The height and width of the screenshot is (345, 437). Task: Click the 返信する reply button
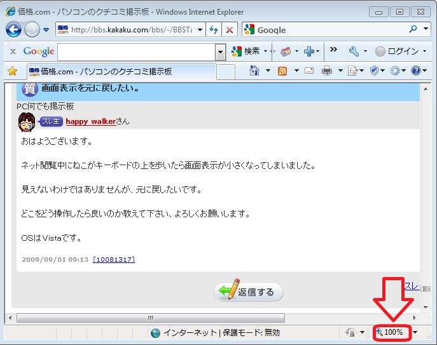(249, 291)
